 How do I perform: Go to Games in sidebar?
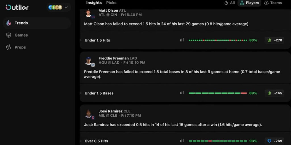pos(21,35)
